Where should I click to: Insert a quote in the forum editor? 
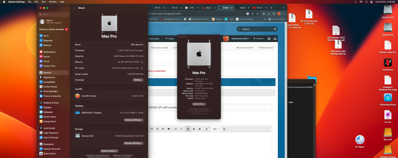point(152,129)
